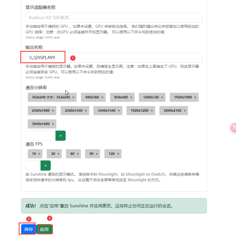The image size is (236, 242).
Task: Click tools\dxgi-info.exe under output name
Action: [x=42, y=77]
